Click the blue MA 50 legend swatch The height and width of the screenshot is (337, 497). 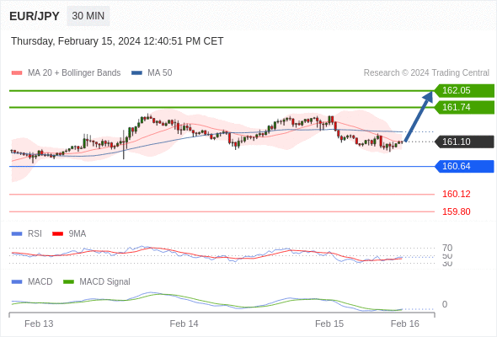[136, 73]
